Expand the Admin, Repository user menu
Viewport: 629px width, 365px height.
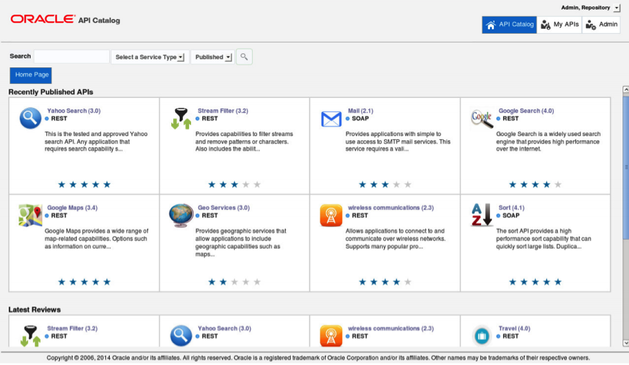pos(617,8)
